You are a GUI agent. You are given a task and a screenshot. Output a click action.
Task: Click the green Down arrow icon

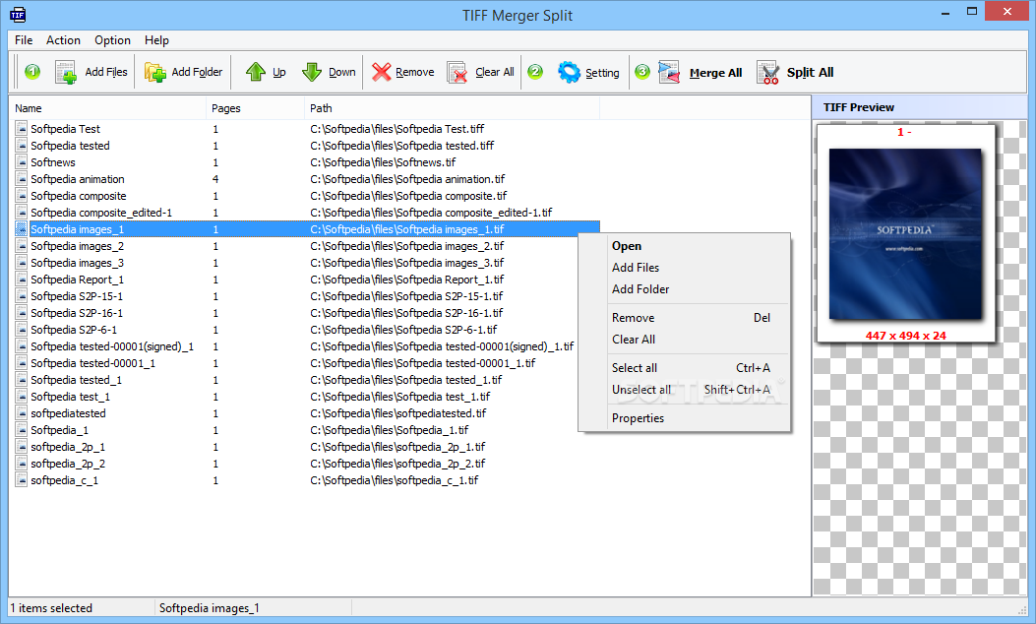click(312, 72)
